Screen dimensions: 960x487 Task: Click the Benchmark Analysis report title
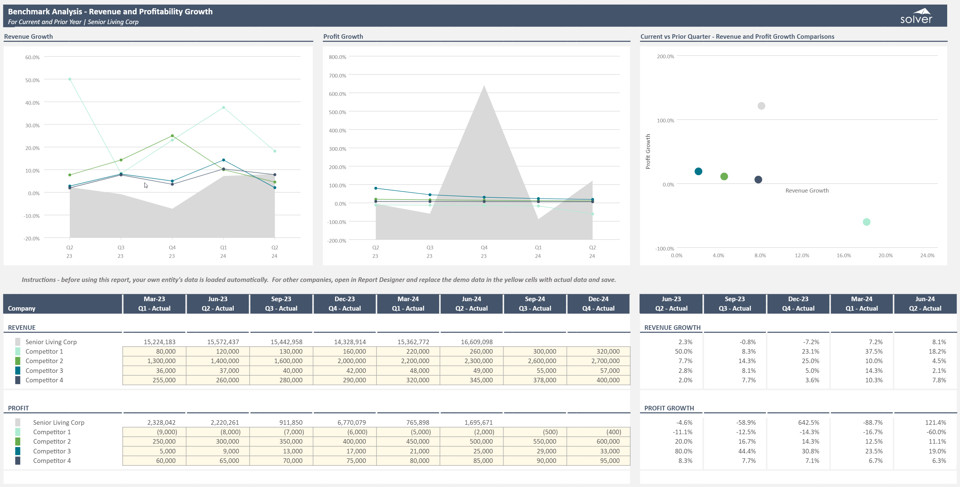click(x=110, y=12)
